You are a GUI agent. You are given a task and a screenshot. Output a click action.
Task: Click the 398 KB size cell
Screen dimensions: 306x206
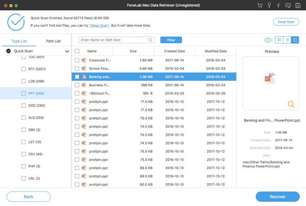pos(147,85)
